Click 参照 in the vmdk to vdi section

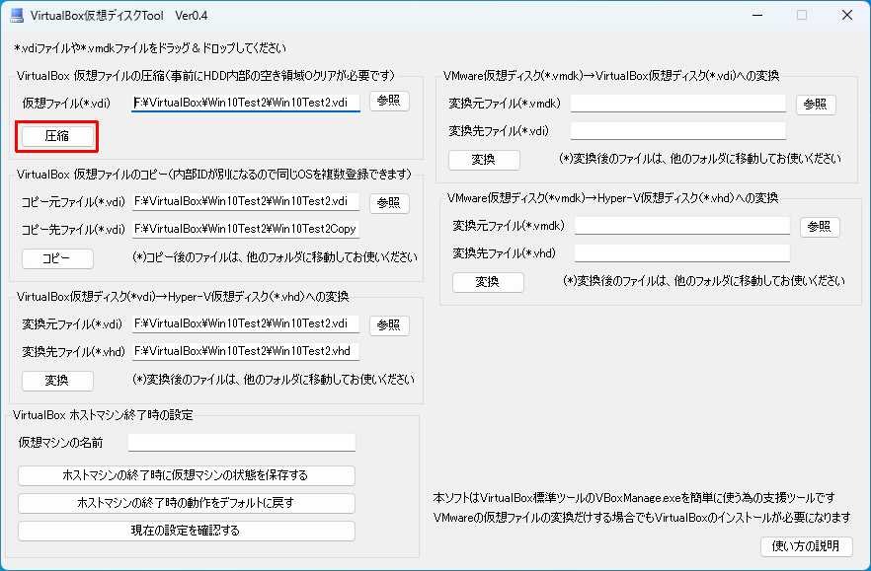click(816, 105)
